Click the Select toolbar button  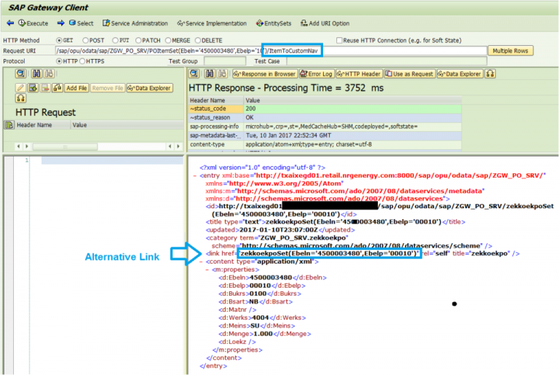pos(80,23)
